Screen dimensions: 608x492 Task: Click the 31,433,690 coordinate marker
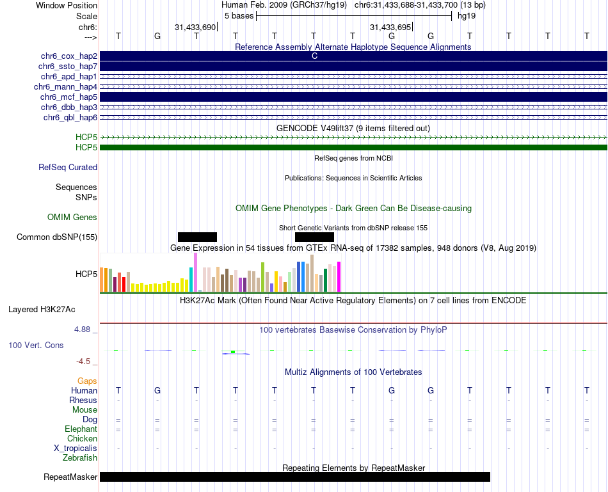point(195,27)
